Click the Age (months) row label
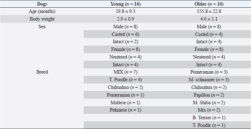The image size is (251, 129). [42, 12]
